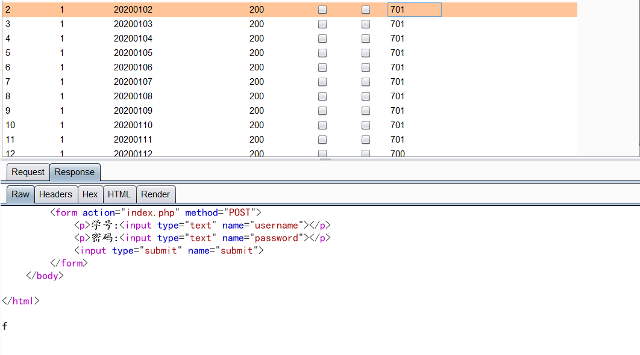Tick the first checkbox in the 20200103 row
This screenshot has width=640, height=355.
click(322, 24)
